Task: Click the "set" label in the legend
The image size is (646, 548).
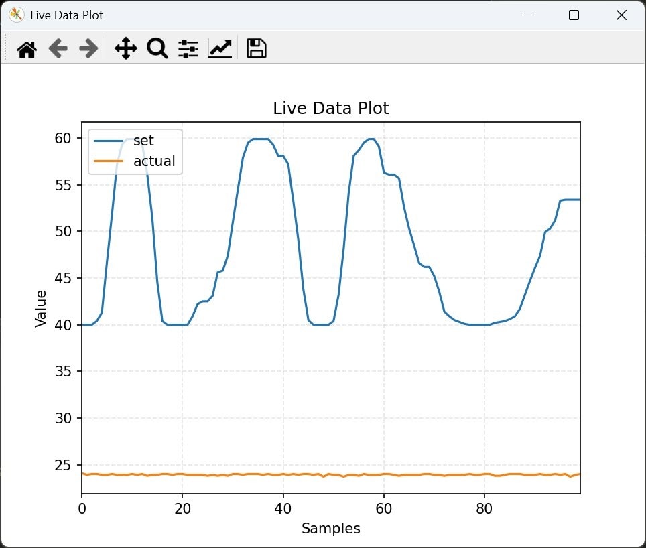Action: point(143,141)
